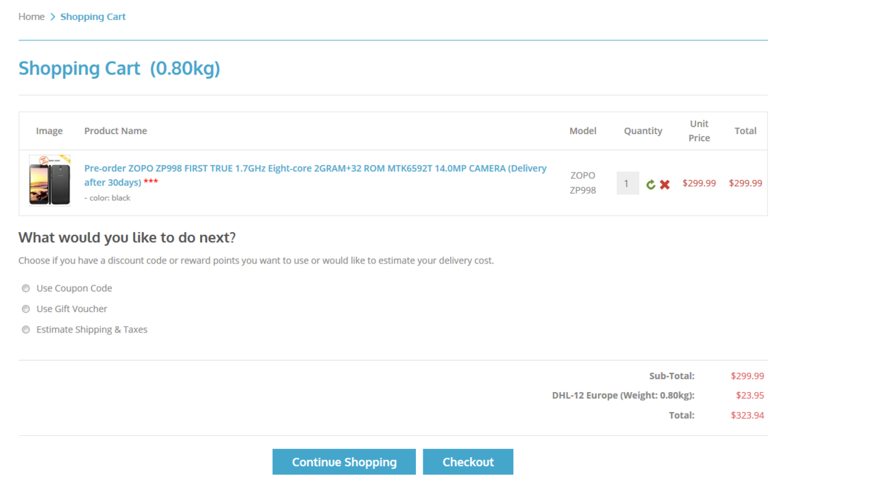
Task: Click the Quantity column header
Action: (x=643, y=131)
